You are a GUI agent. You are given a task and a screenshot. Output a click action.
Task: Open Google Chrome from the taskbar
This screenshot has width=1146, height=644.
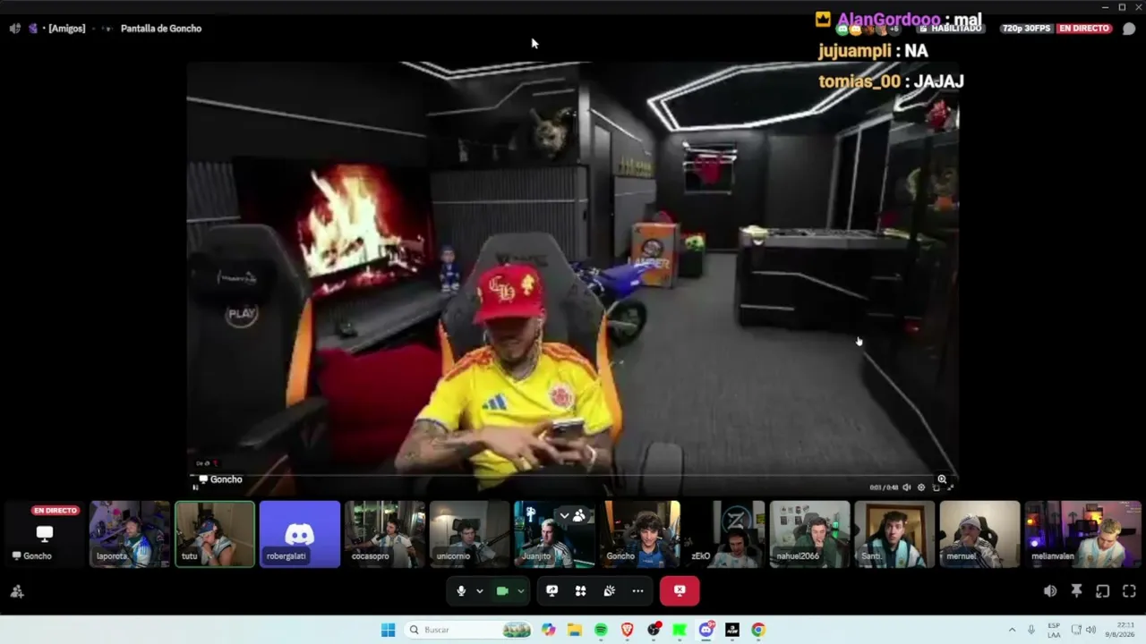pyautogui.click(x=758, y=630)
